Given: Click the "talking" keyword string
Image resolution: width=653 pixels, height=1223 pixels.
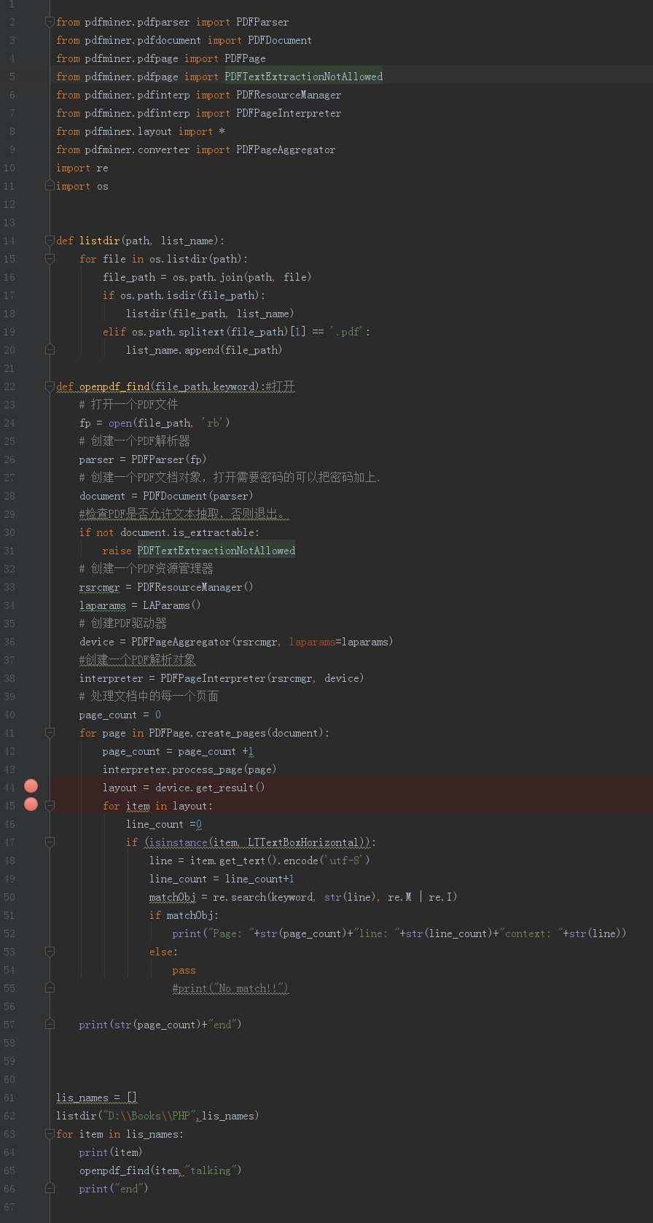Looking at the screenshot, I should click(x=210, y=1170).
